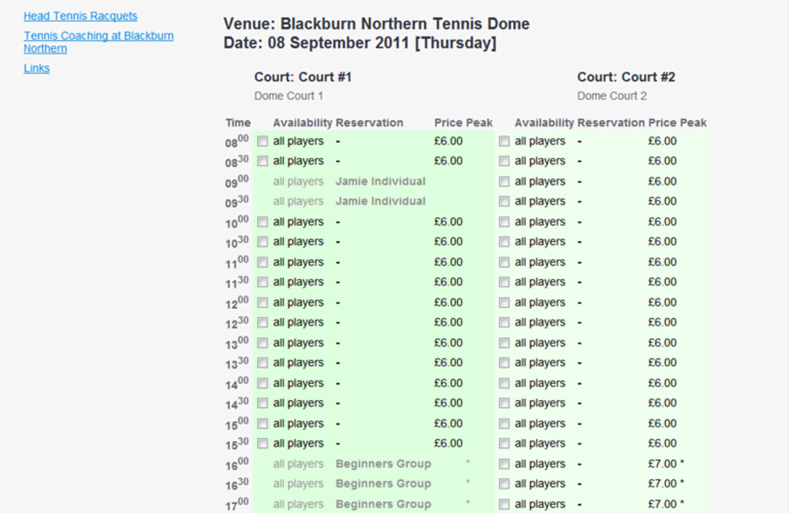
Task: Select Court #2 checkbox at 09:30
Action: click(x=504, y=202)
